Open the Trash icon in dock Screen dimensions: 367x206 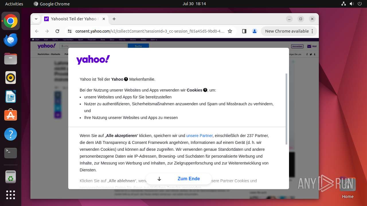[x=11, y=177]
